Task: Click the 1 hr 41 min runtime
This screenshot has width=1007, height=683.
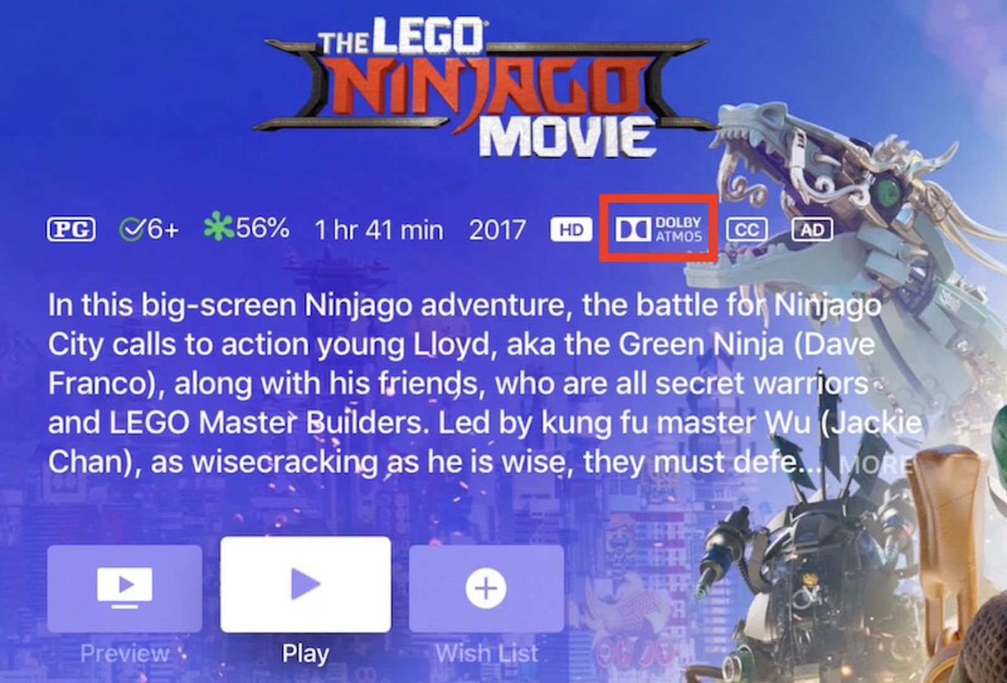Action: point(379,230)
